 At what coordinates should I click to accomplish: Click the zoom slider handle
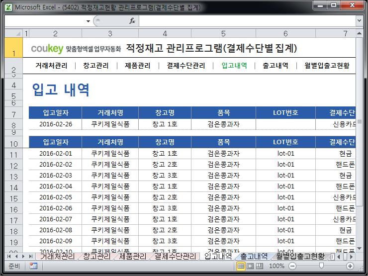point(321,266)
